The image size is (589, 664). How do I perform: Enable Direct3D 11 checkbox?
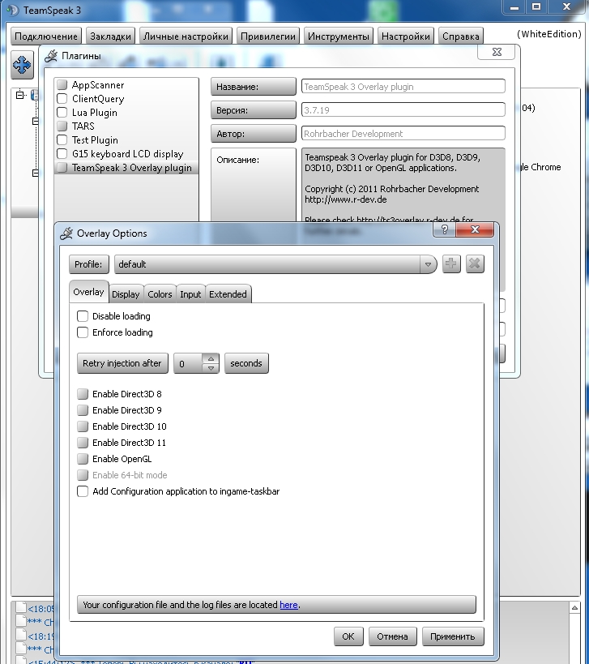tap(83, 443)
